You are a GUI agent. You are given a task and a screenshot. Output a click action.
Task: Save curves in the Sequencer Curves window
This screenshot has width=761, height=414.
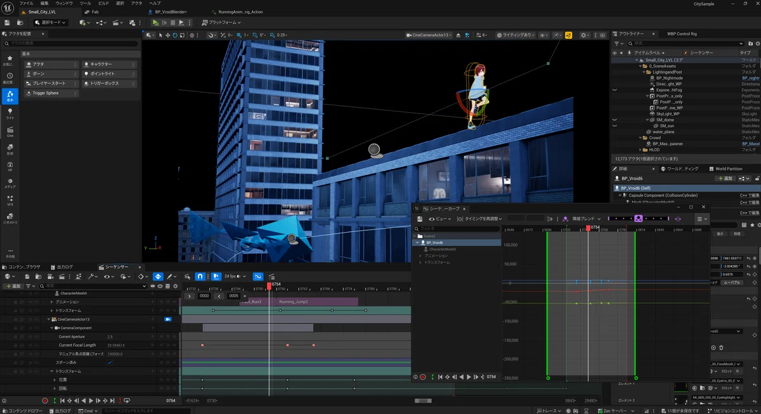click(420, 219)
